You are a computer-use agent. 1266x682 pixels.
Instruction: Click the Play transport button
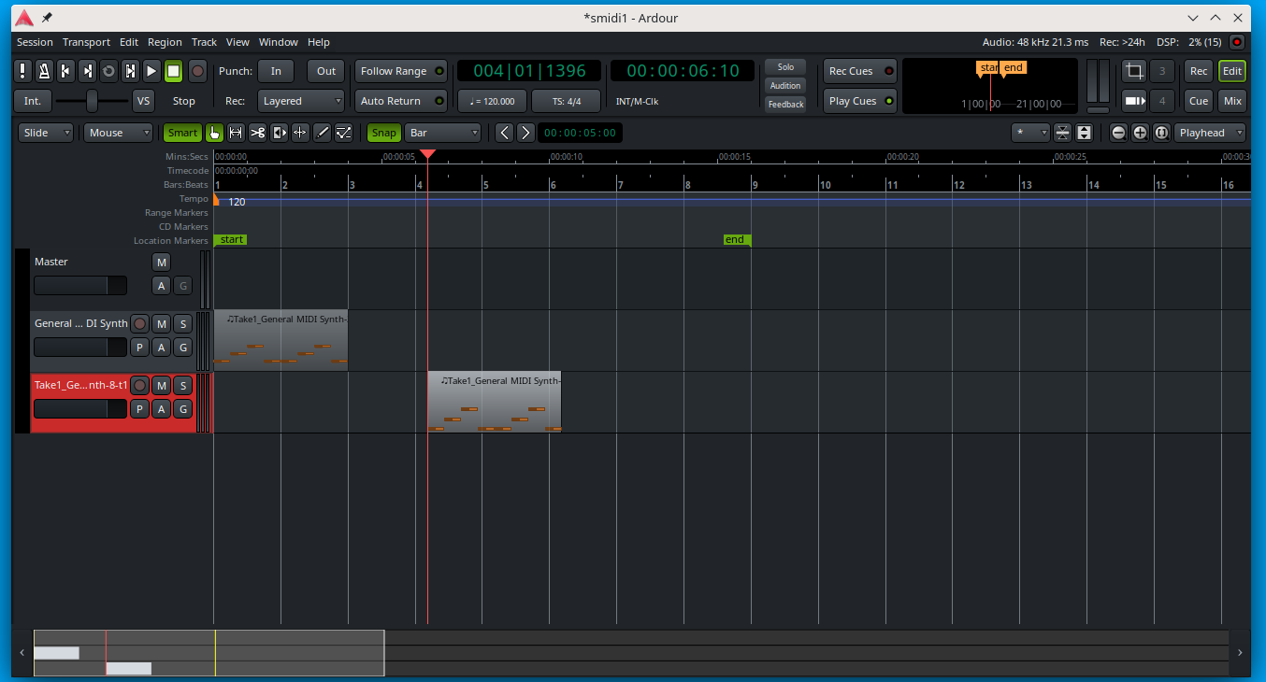(151, 71)
